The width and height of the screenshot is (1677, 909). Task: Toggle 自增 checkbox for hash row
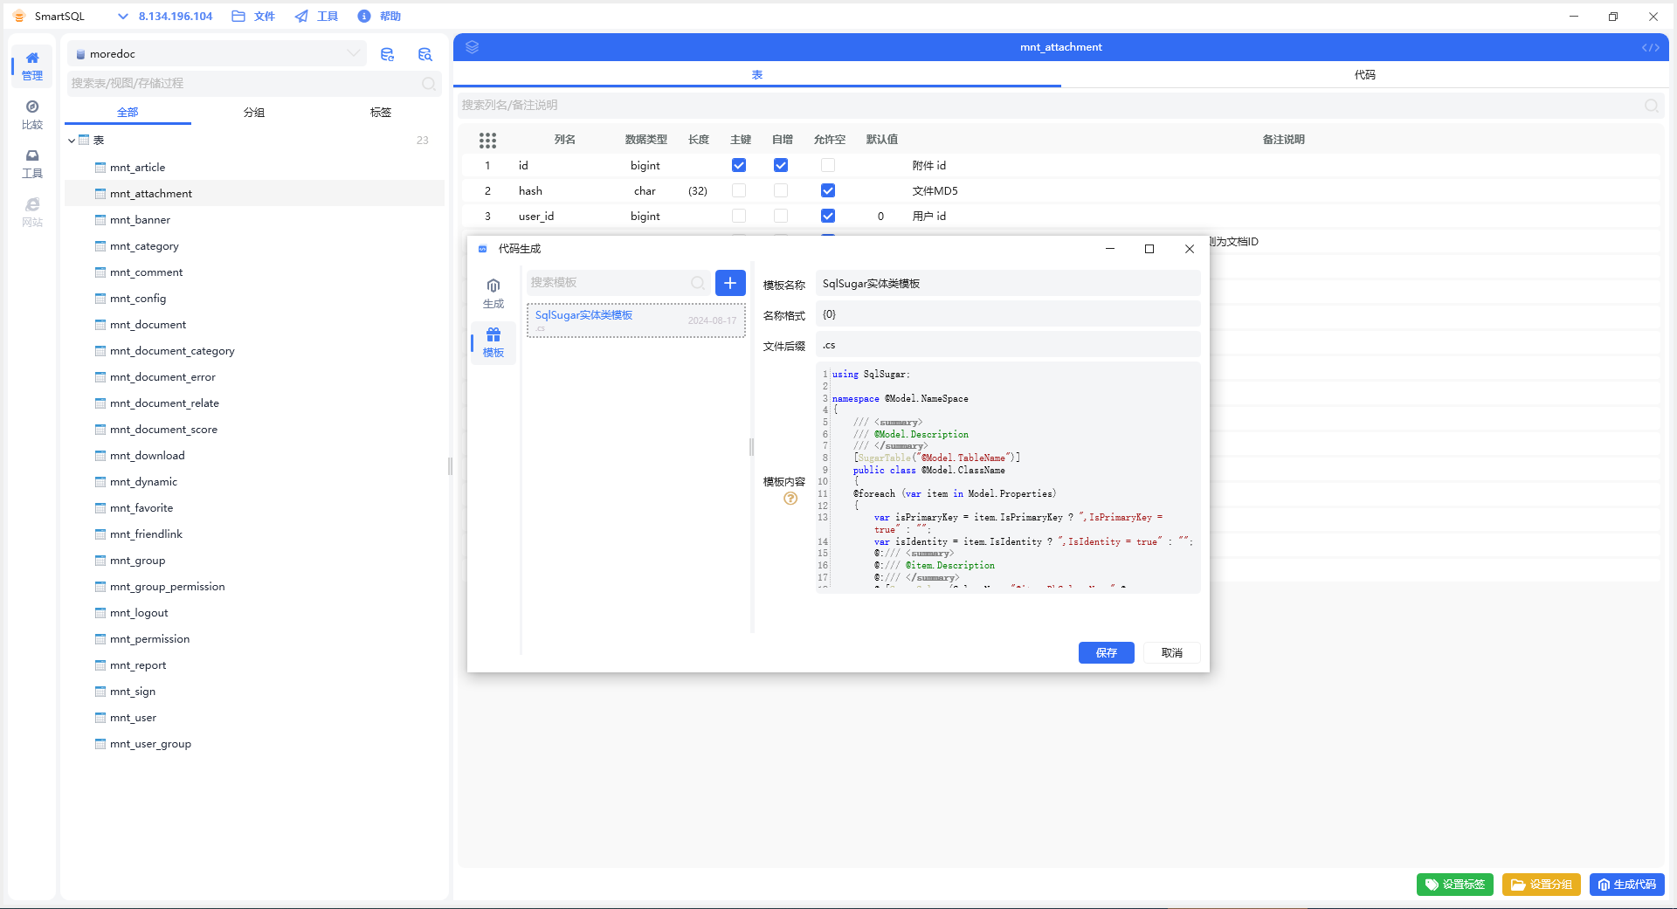pyautogui.click(x=781, y=190)
